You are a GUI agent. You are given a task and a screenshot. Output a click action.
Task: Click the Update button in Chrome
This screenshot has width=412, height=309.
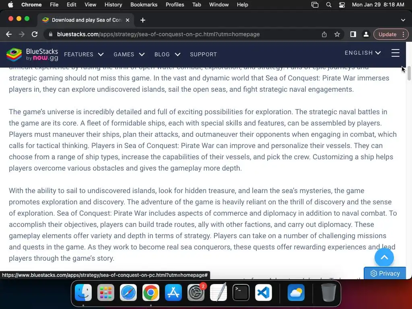[x=387, y=34]
